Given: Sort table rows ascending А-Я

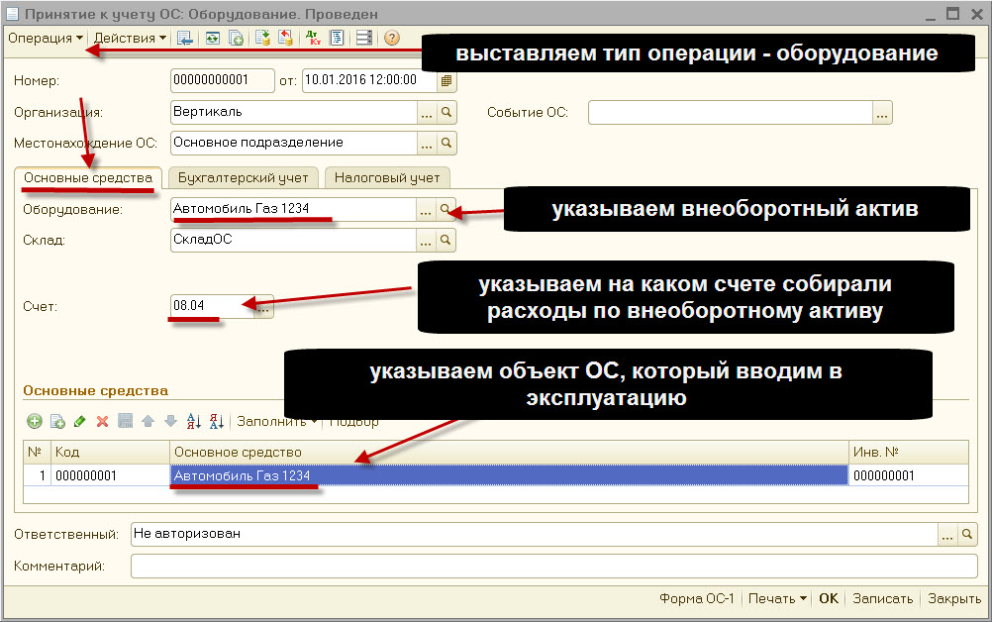Looking at the screenshot, I should pyautogui.click(x=194, y=421).
